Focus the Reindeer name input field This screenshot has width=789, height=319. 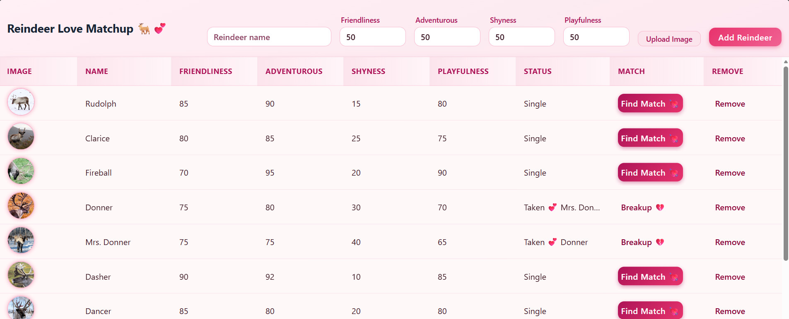[x=269, y=37]
